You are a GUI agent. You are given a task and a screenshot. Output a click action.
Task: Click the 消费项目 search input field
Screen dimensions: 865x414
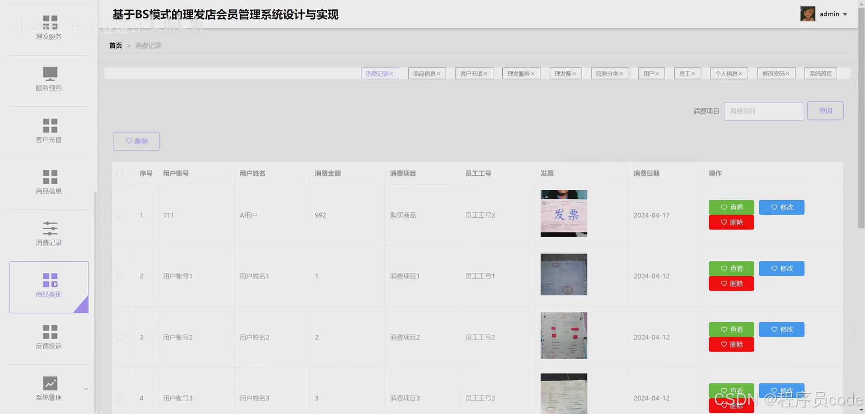[763, 111]
